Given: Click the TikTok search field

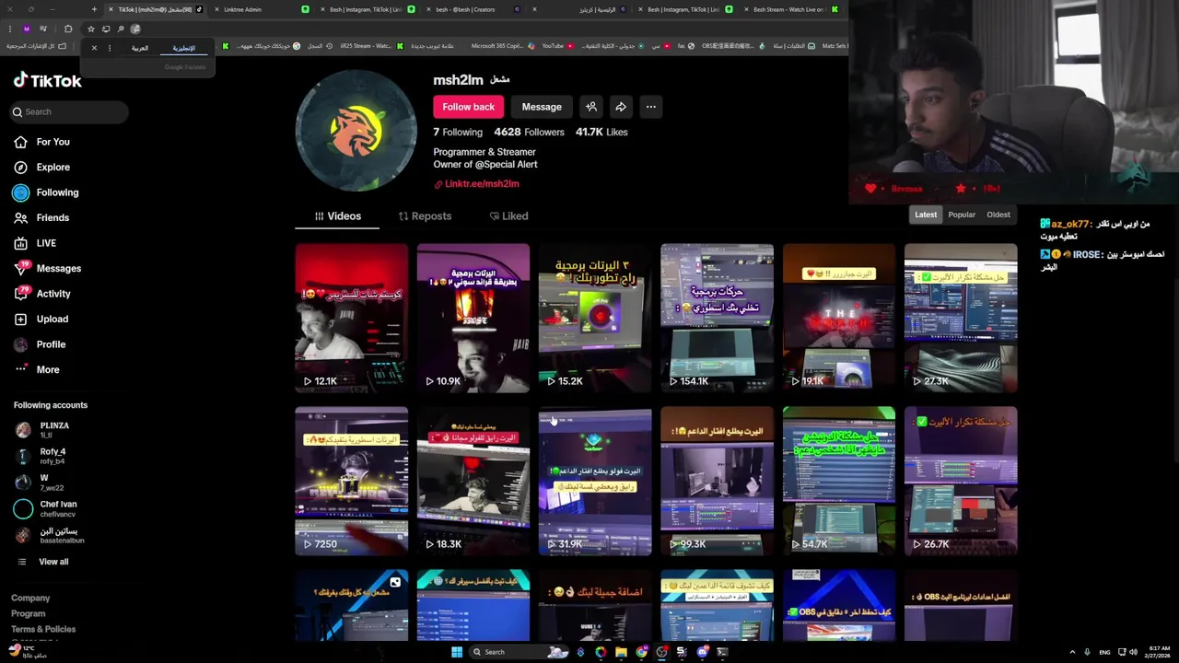Looking at the screenshot, I should (69, 111).
